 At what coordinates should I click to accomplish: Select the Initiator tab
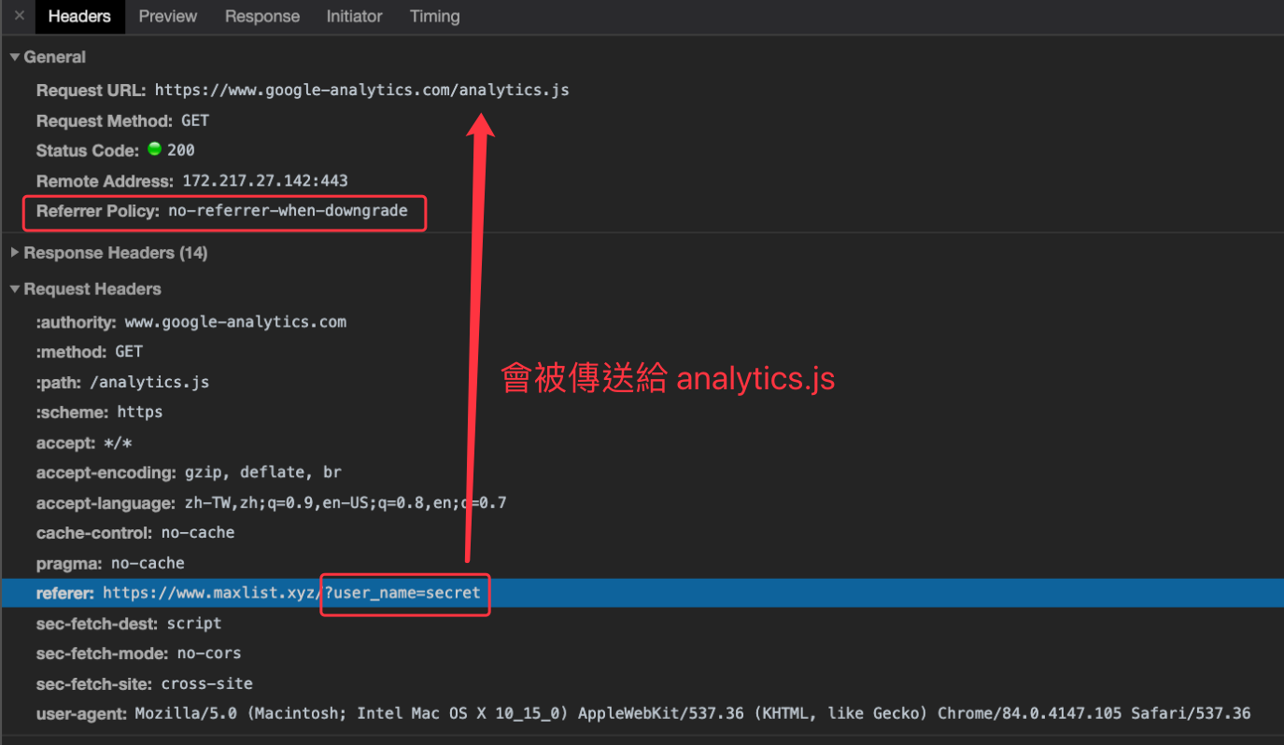(x=354, y=16)
